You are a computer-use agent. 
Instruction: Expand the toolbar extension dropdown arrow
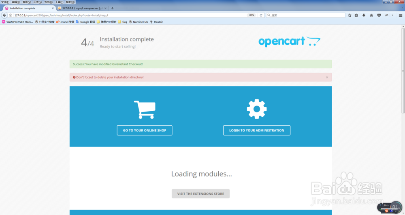(x=392, y=15)
